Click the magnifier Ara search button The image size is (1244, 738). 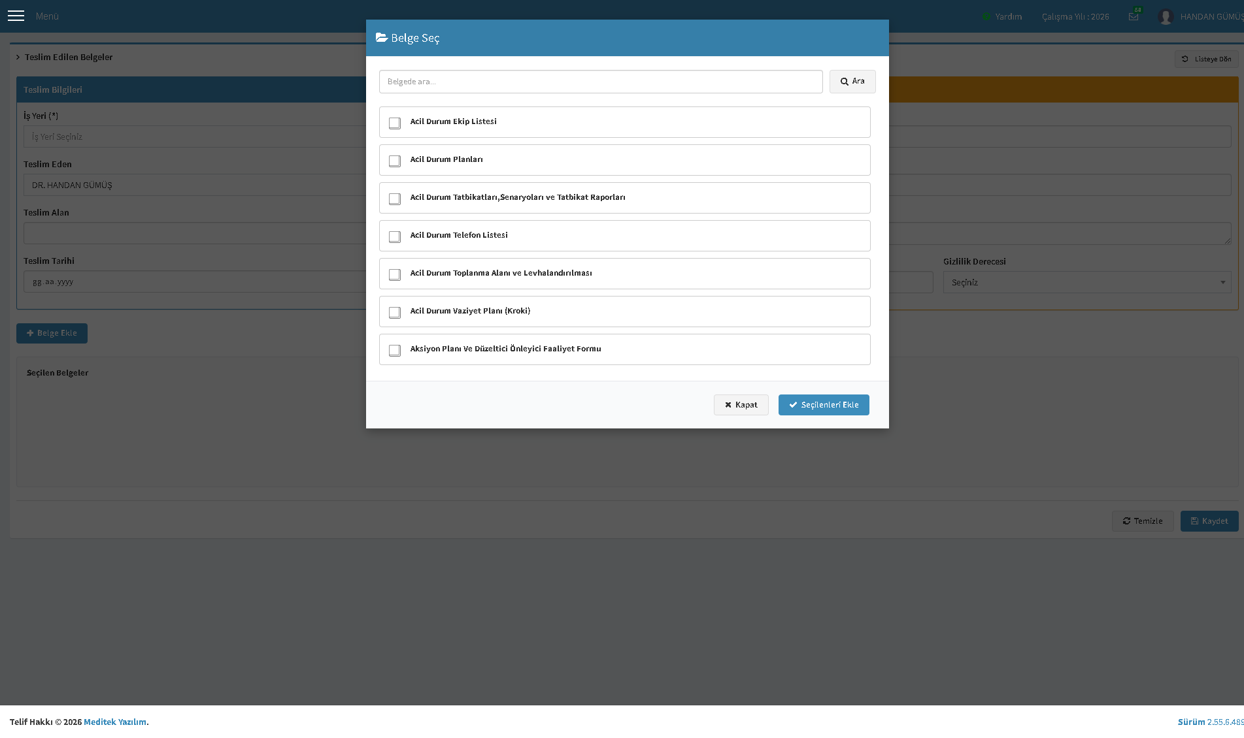[x=852, y=82]
